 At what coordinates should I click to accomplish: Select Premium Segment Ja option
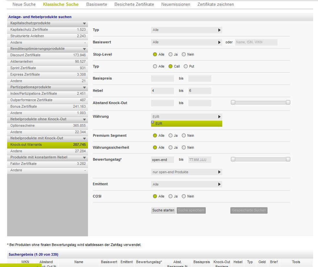pos(170,135)
